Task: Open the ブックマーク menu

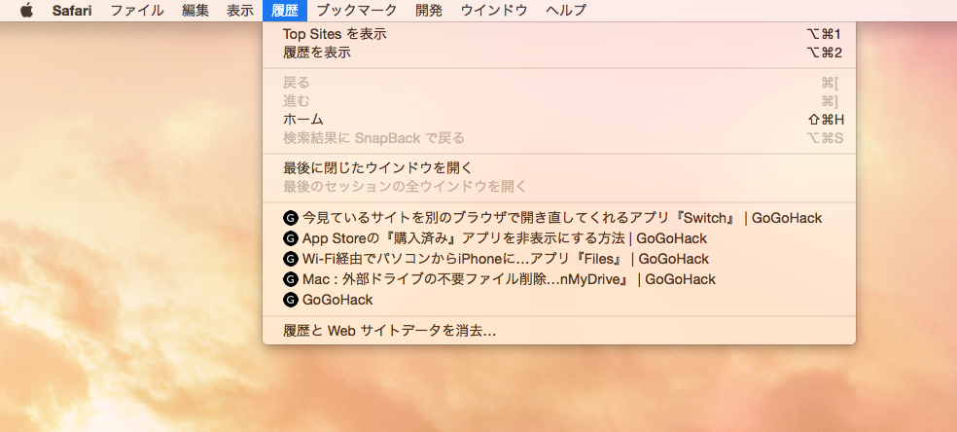Action: pos(357,11)
